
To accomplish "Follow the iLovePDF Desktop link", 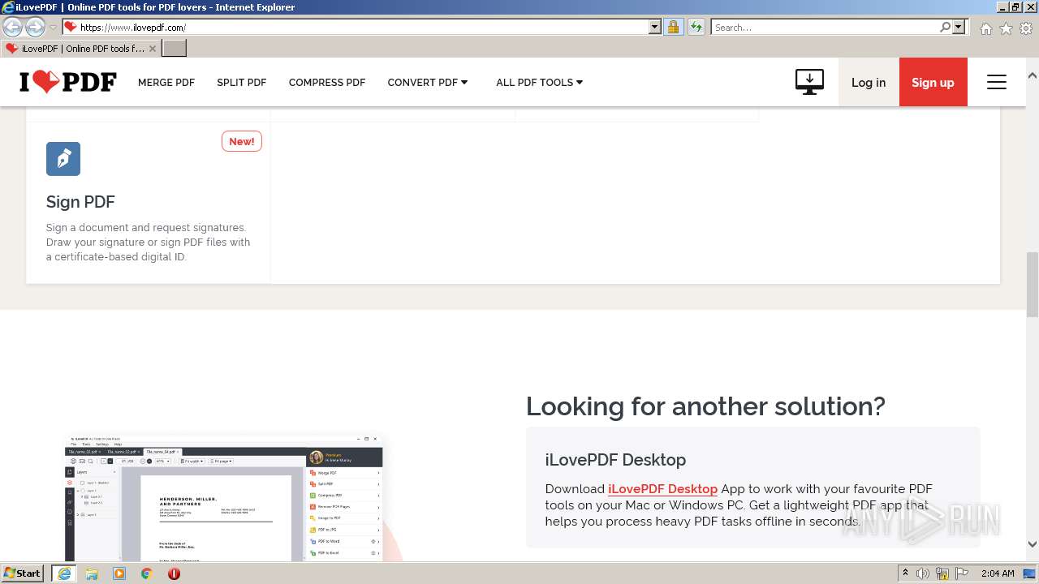I will tap(662, 489).
